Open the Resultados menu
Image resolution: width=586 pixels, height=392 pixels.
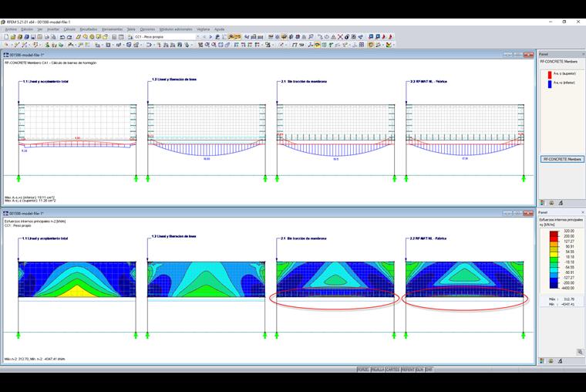click(89, 29)
